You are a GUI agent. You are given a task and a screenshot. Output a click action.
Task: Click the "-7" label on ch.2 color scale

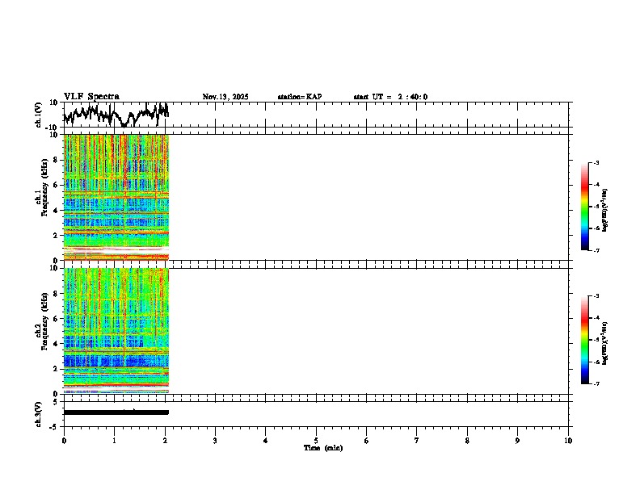click(x=596, y=383)
